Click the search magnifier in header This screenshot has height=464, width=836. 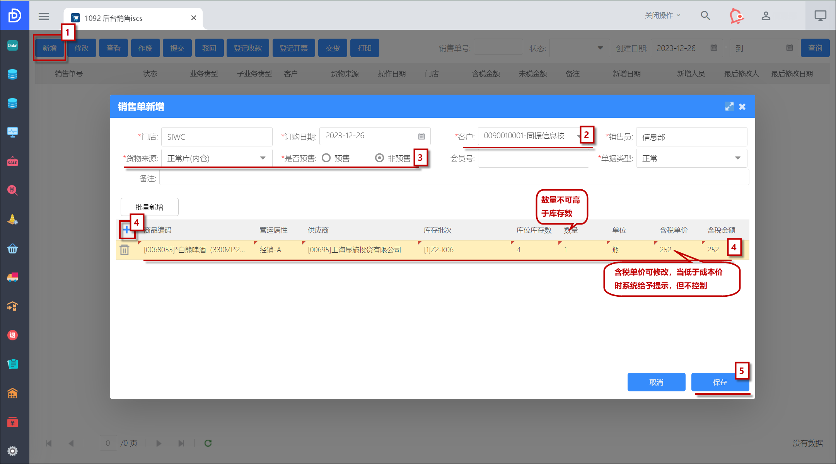pyautogui.click(x=705, y=15)
